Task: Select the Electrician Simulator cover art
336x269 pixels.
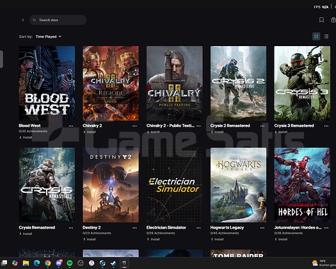Action: 175,185
